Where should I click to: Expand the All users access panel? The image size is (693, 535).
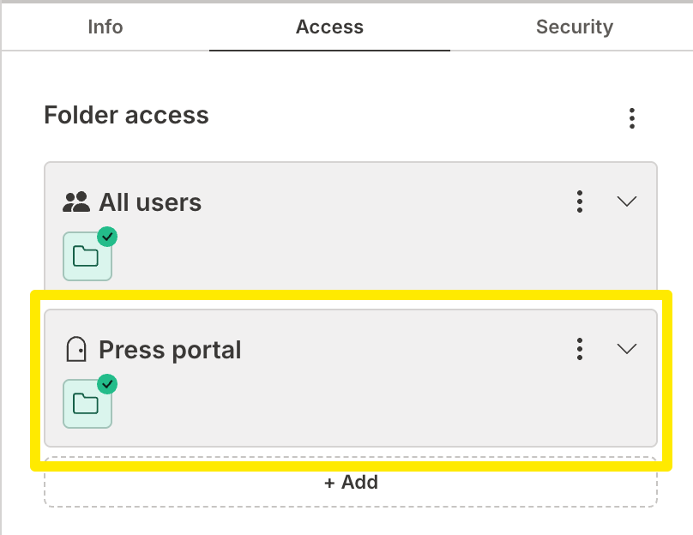pos(627,201)
